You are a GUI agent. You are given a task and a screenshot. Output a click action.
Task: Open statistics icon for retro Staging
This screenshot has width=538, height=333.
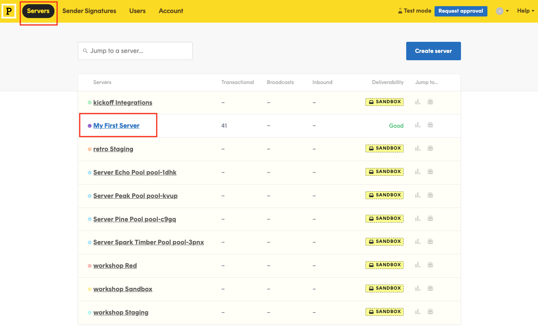pyautogui.click(x=418, y=148)
